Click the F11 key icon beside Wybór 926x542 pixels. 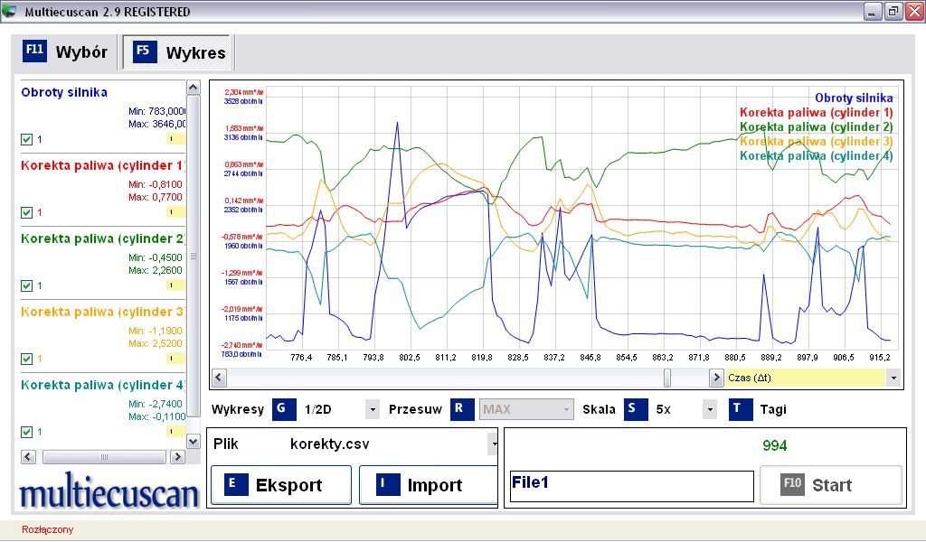point(34,51)
